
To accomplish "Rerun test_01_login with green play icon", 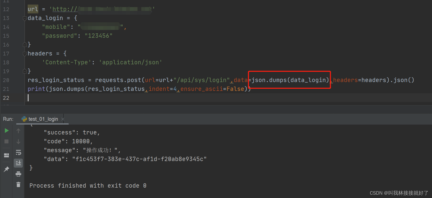I will 7,131.
